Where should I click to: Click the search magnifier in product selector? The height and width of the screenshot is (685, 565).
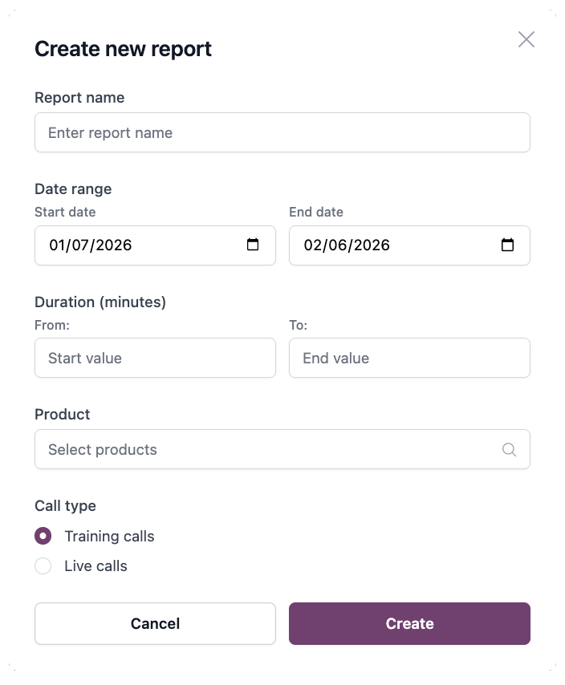click(x=509, y=449)
